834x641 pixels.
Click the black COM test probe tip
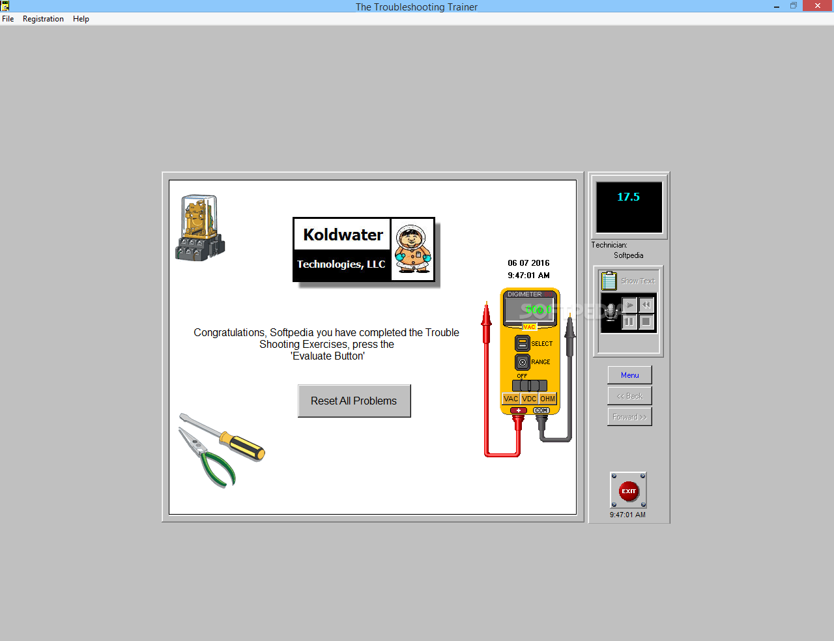tap(570, 334)
